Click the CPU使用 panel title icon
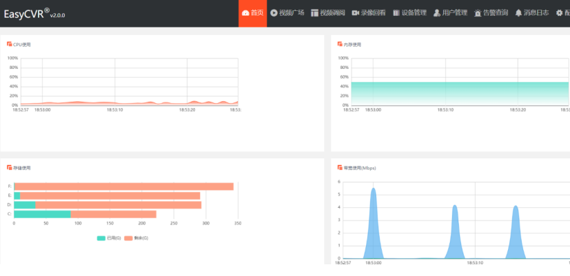Image resolution: width=570 pixels, height=276 pixels. (10, 44)
